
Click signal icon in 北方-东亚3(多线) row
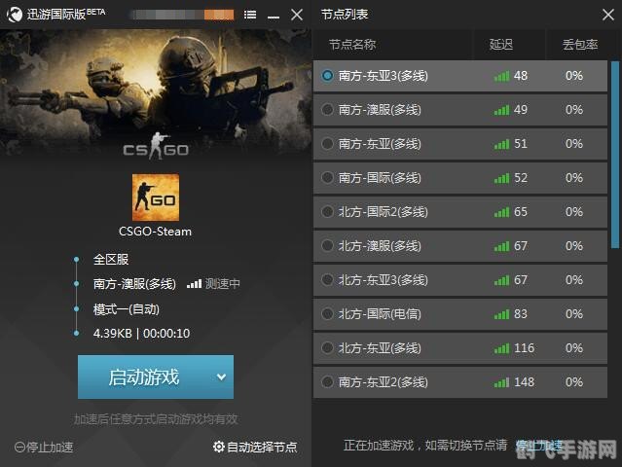click(501, 280)
